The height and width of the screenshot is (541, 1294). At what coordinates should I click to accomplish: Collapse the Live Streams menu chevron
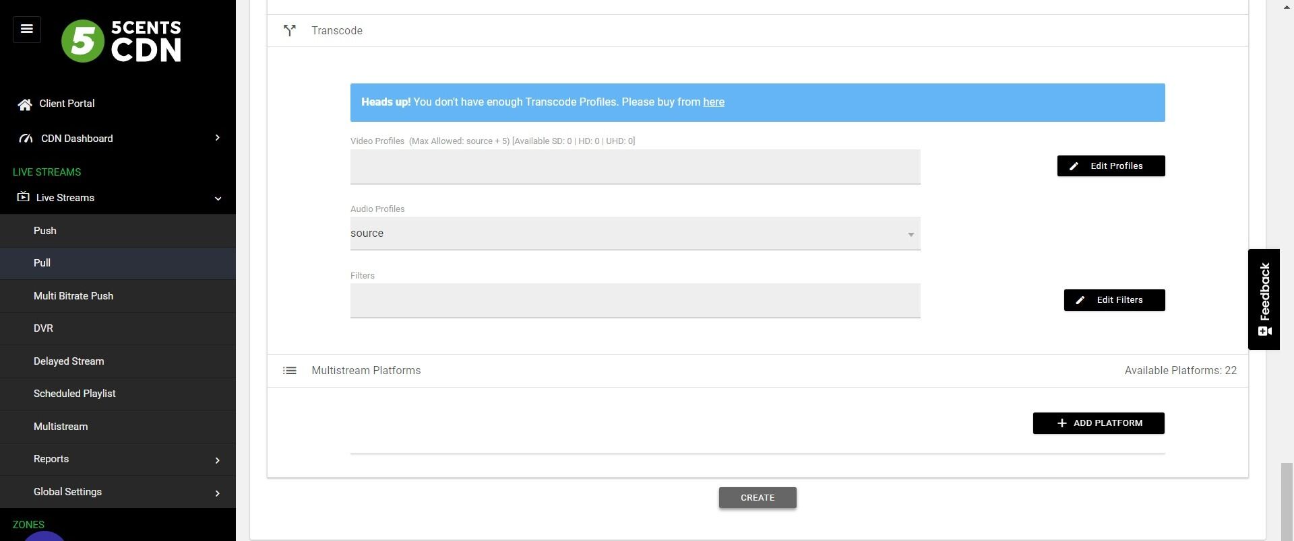218,199
